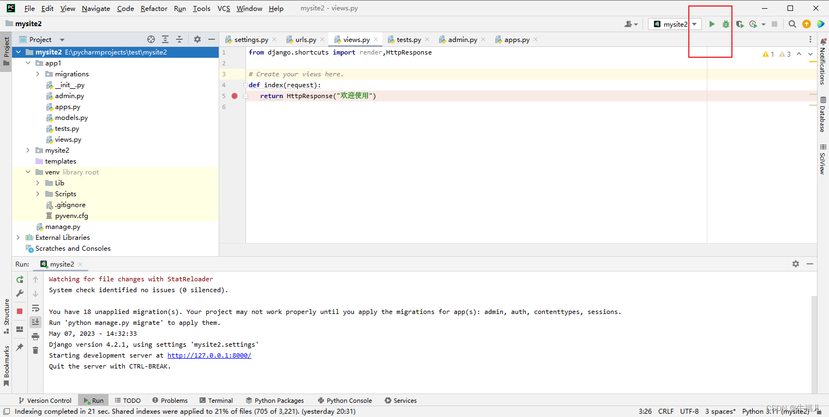
Task: Toggle the Structure side panel
Action: click(6, 316)
